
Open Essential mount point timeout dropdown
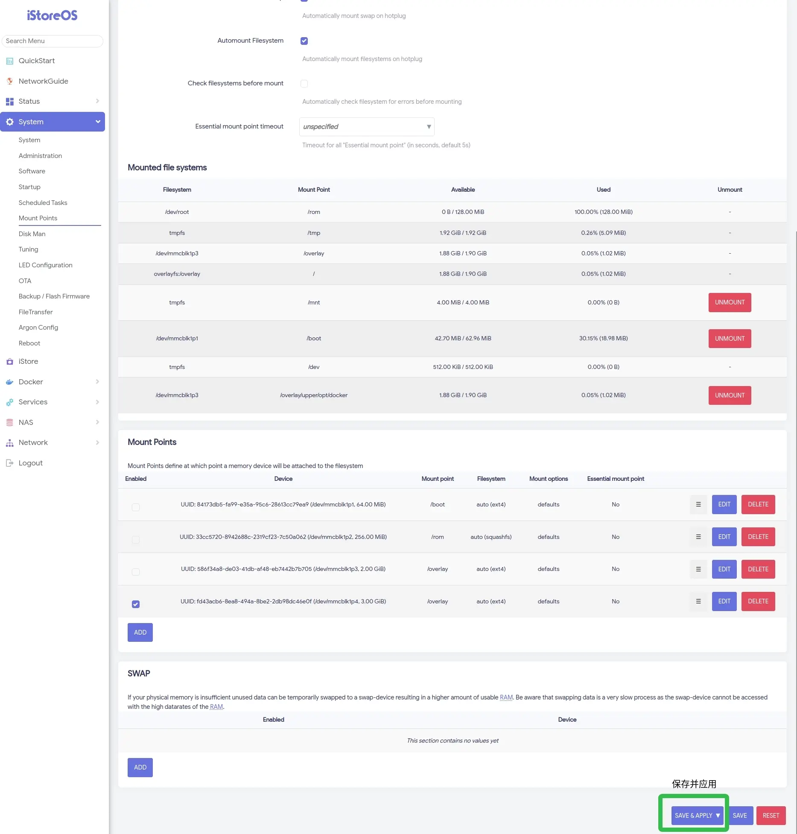point(367,127)
